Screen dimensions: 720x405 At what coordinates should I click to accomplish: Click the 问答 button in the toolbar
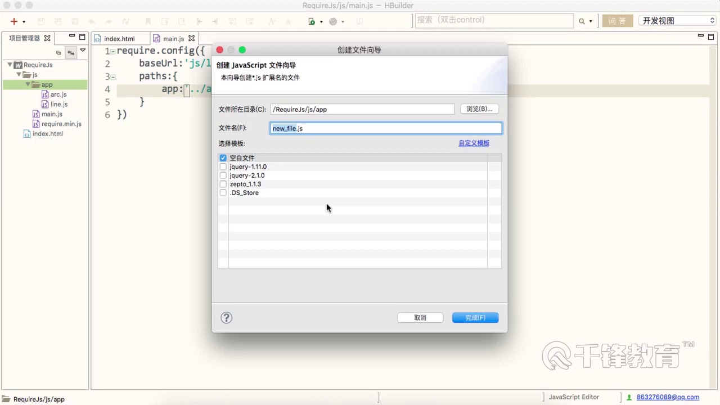coord(617,21)
